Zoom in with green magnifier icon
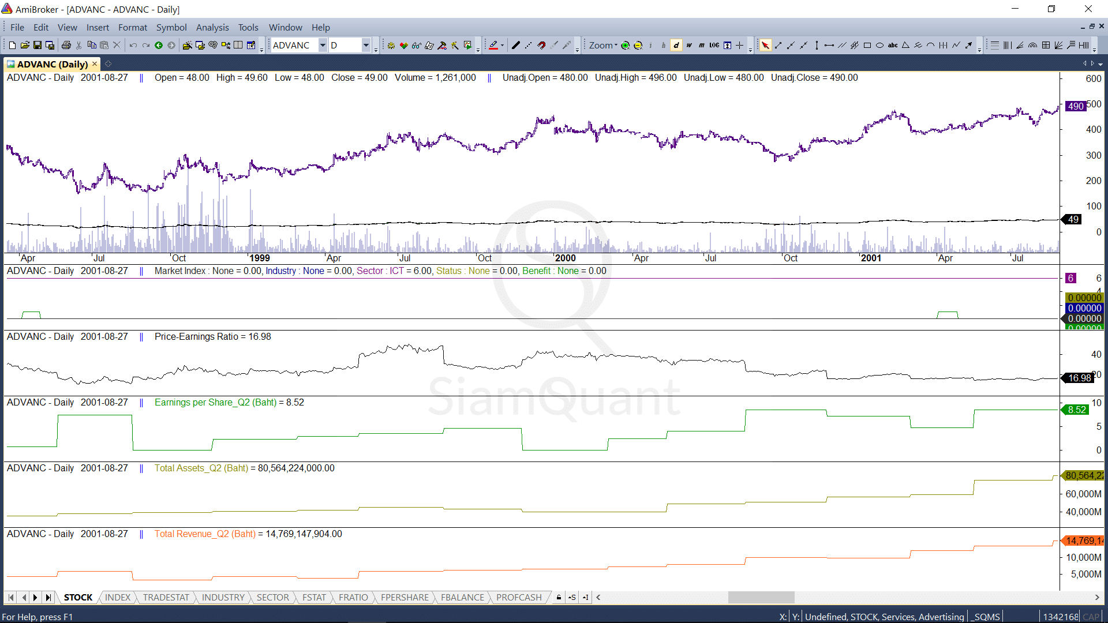Image resolution: width=1108 pixels, height=623 pixels. 625,45
